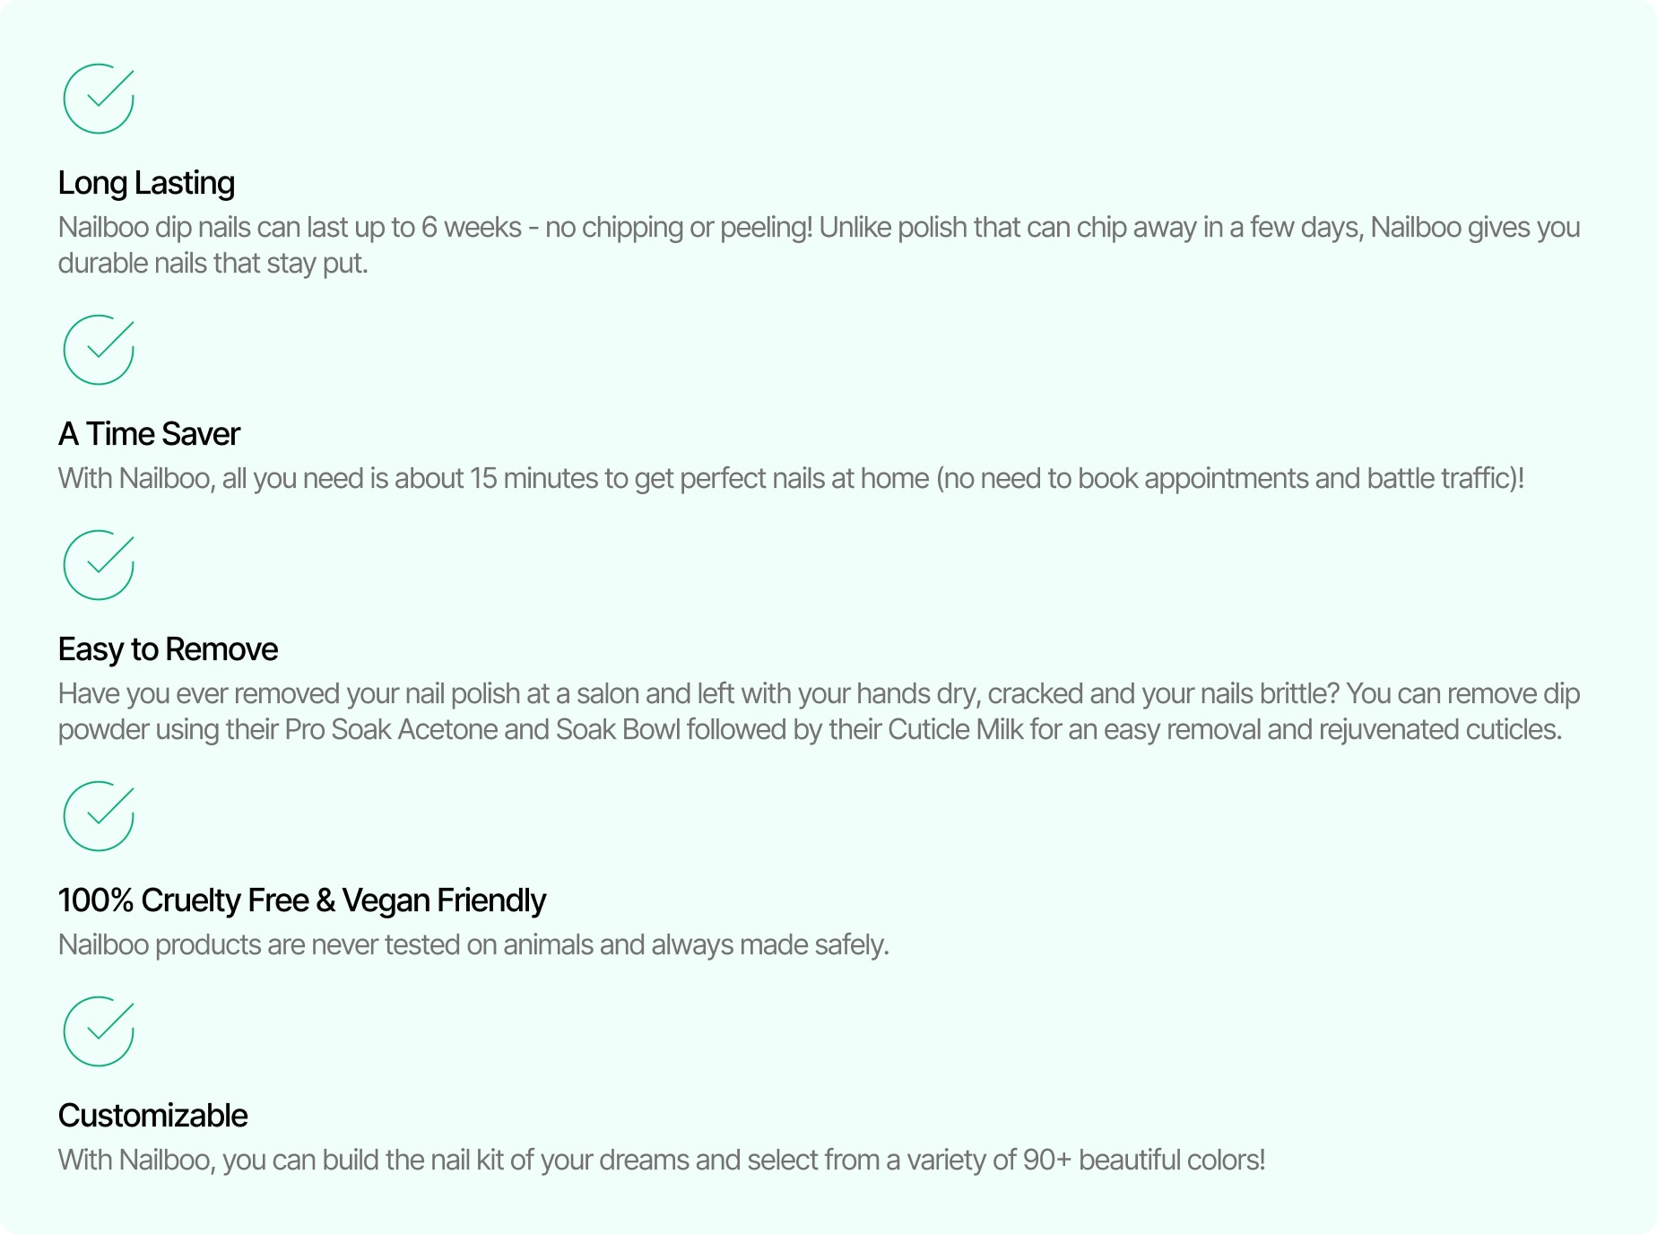Click the words durable nails that stay put
Screen dimensions: 1657x1235
[x=213, y=264]
